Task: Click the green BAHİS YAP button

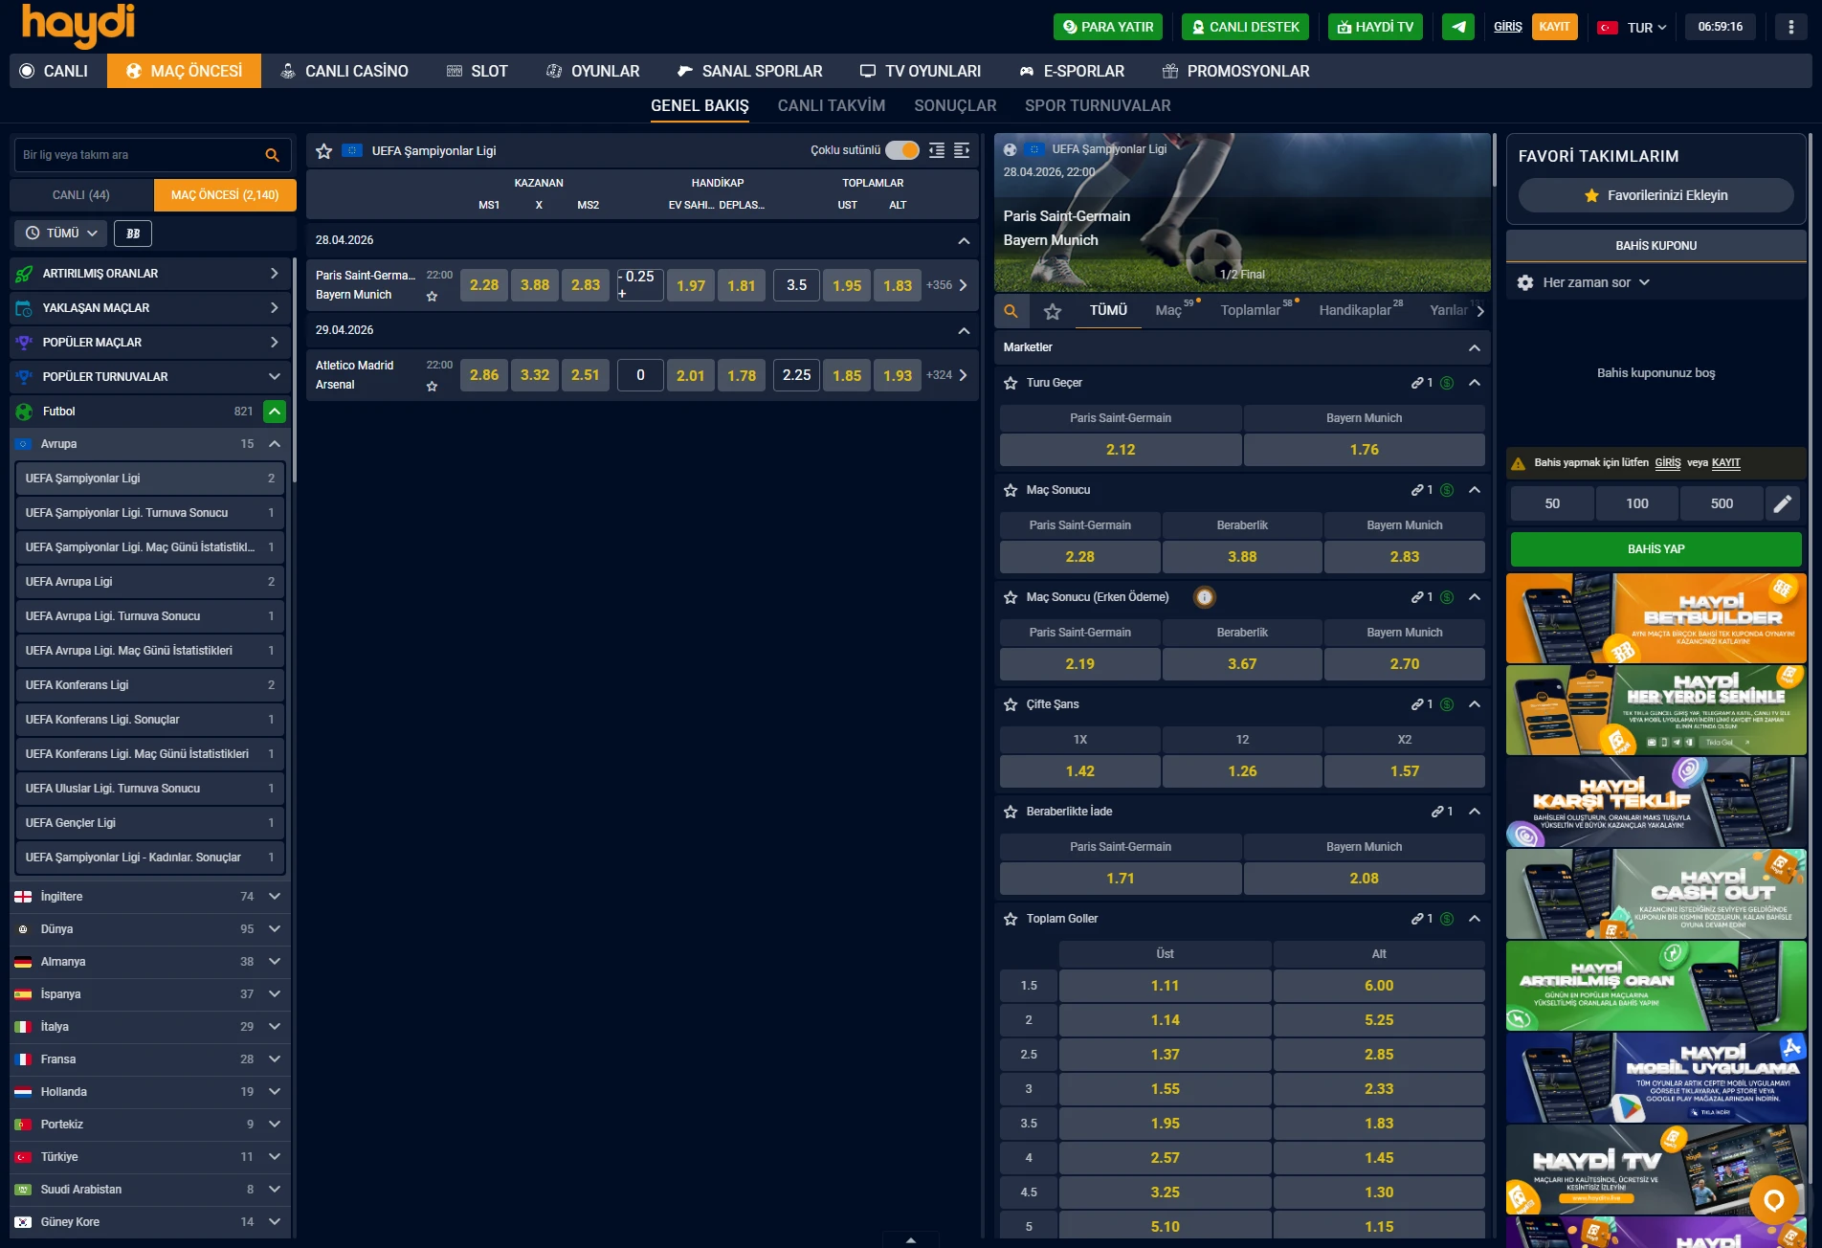Action: (1656, 549)
